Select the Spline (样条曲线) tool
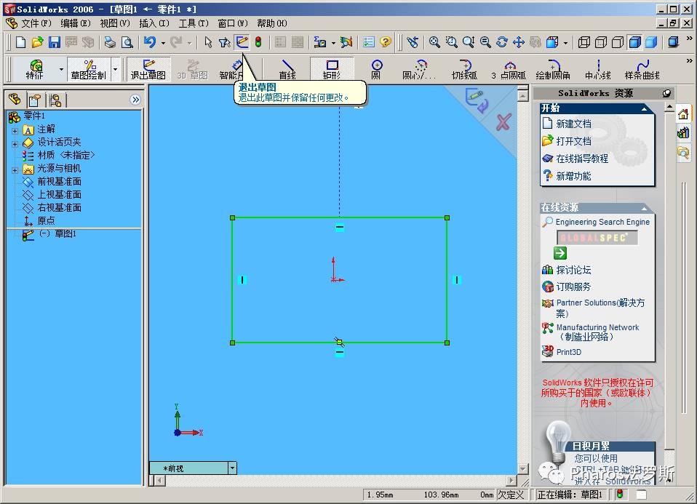 click(x=642, y=69)
